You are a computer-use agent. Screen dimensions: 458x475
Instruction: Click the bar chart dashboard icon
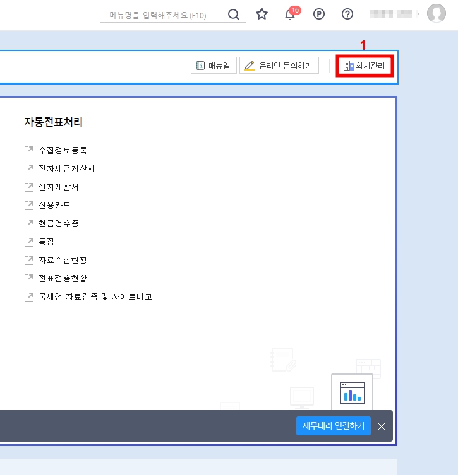tap(352, 392)
